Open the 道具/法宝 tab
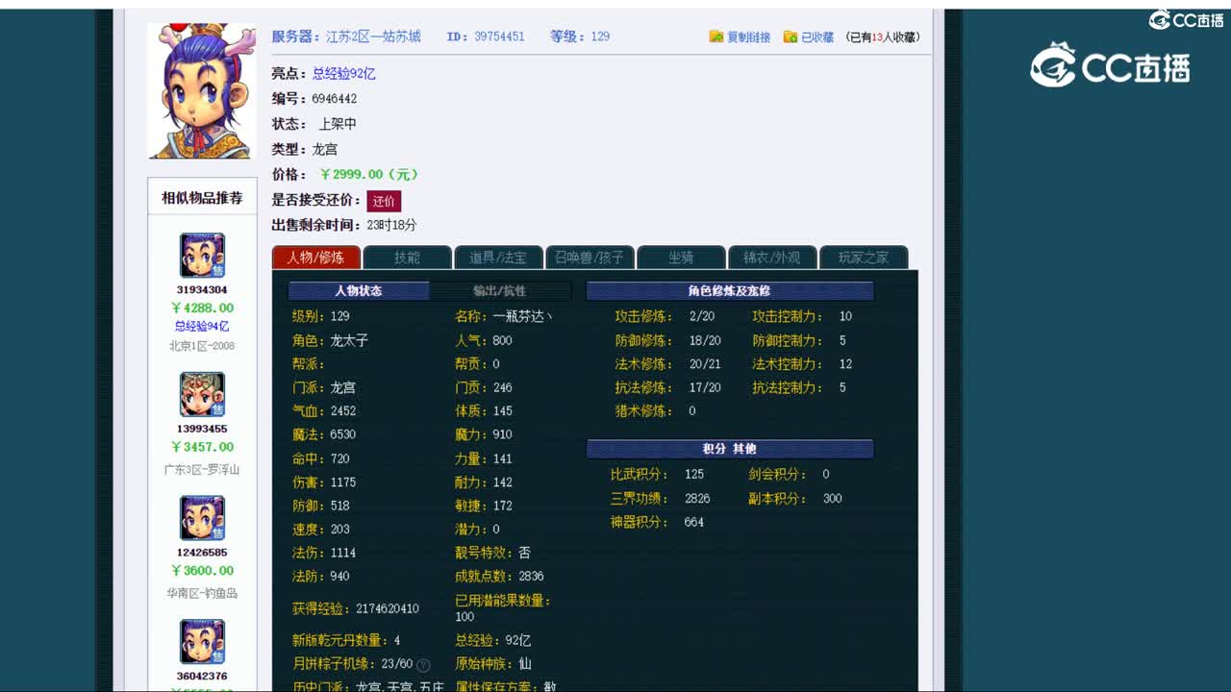This screenshot has height=692, width=1231. [499, 257]
